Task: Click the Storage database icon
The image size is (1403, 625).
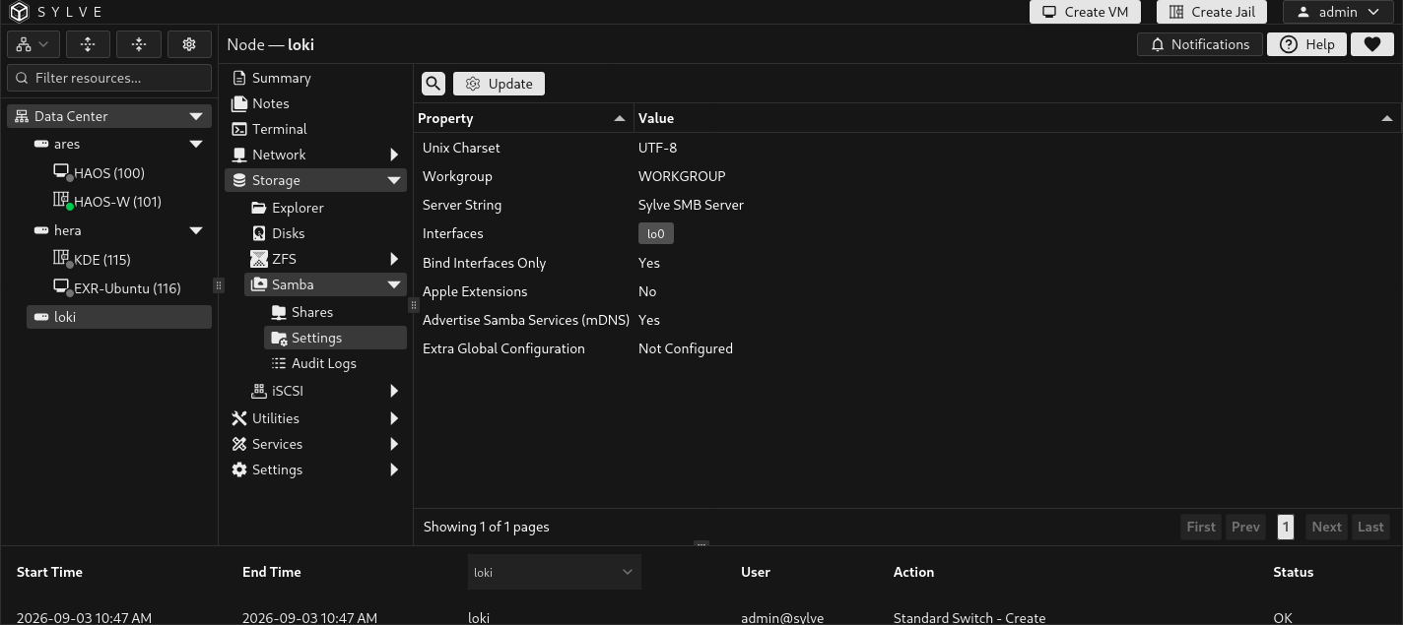Action: (x=239, y=180)
